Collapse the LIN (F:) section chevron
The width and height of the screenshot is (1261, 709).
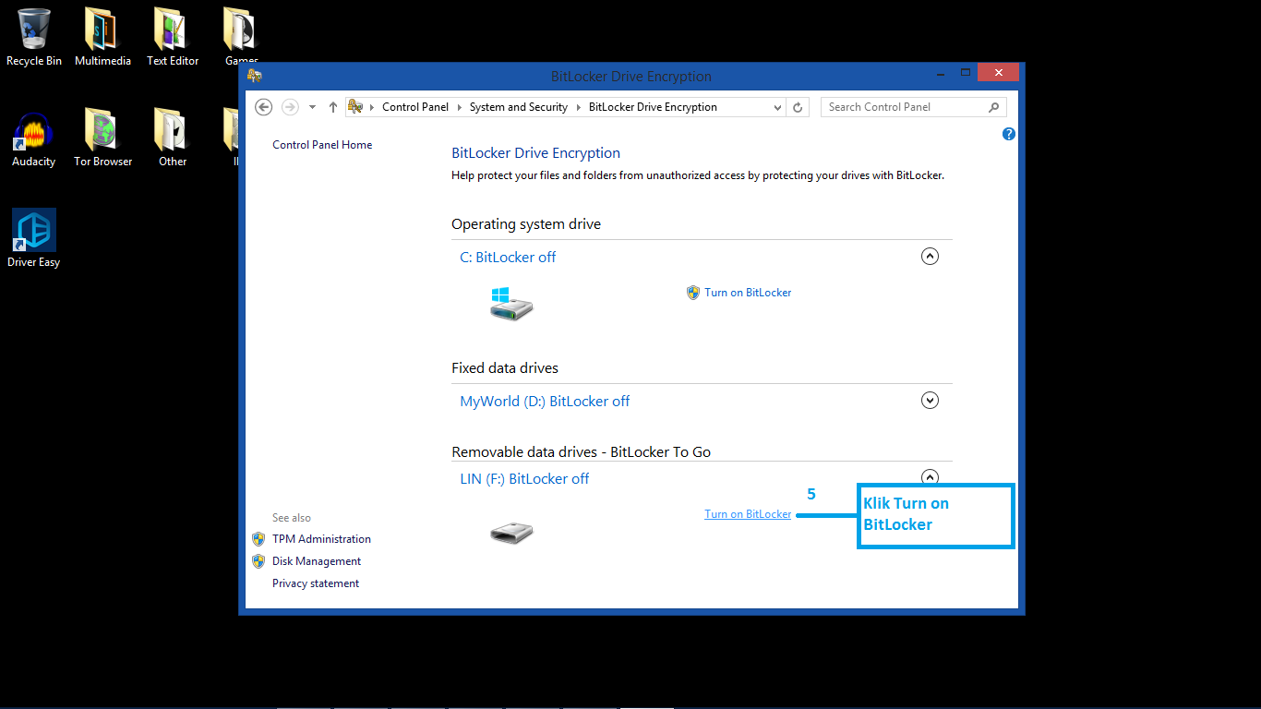tap(931, 477)
